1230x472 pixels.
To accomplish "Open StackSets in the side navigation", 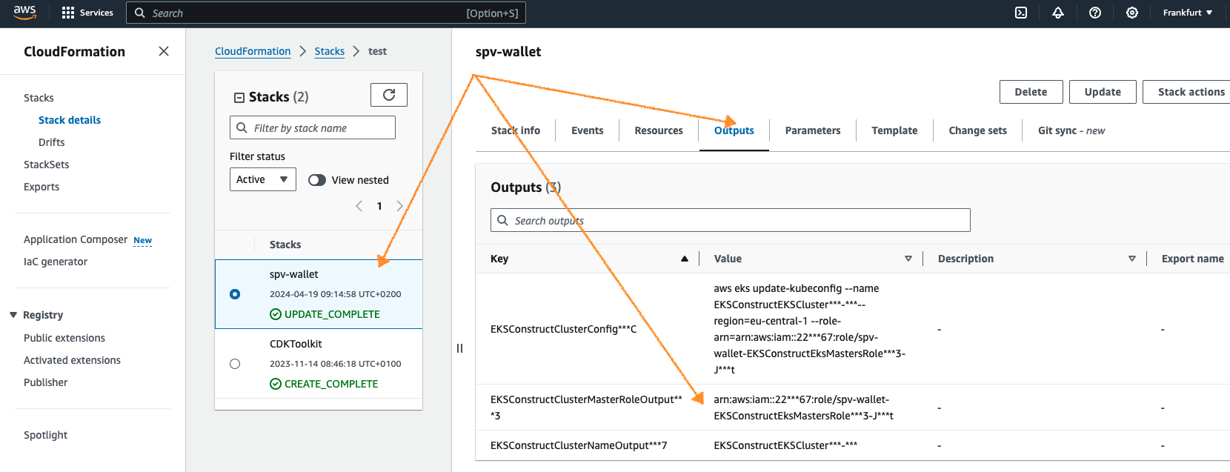I will point(47,164).
